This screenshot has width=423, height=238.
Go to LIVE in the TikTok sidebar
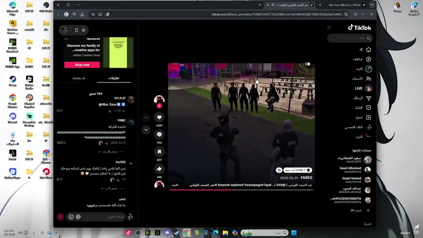pos(363,88)
